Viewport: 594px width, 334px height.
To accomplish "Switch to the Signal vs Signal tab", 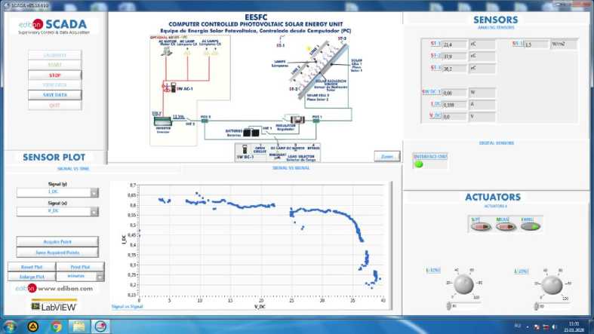I will (287, 168).
